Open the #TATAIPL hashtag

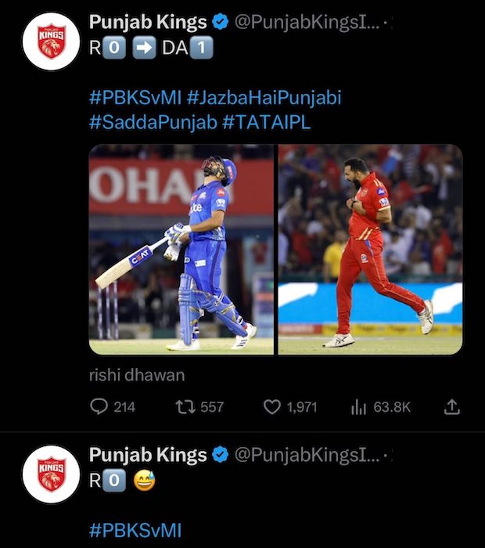pos(266,122)
